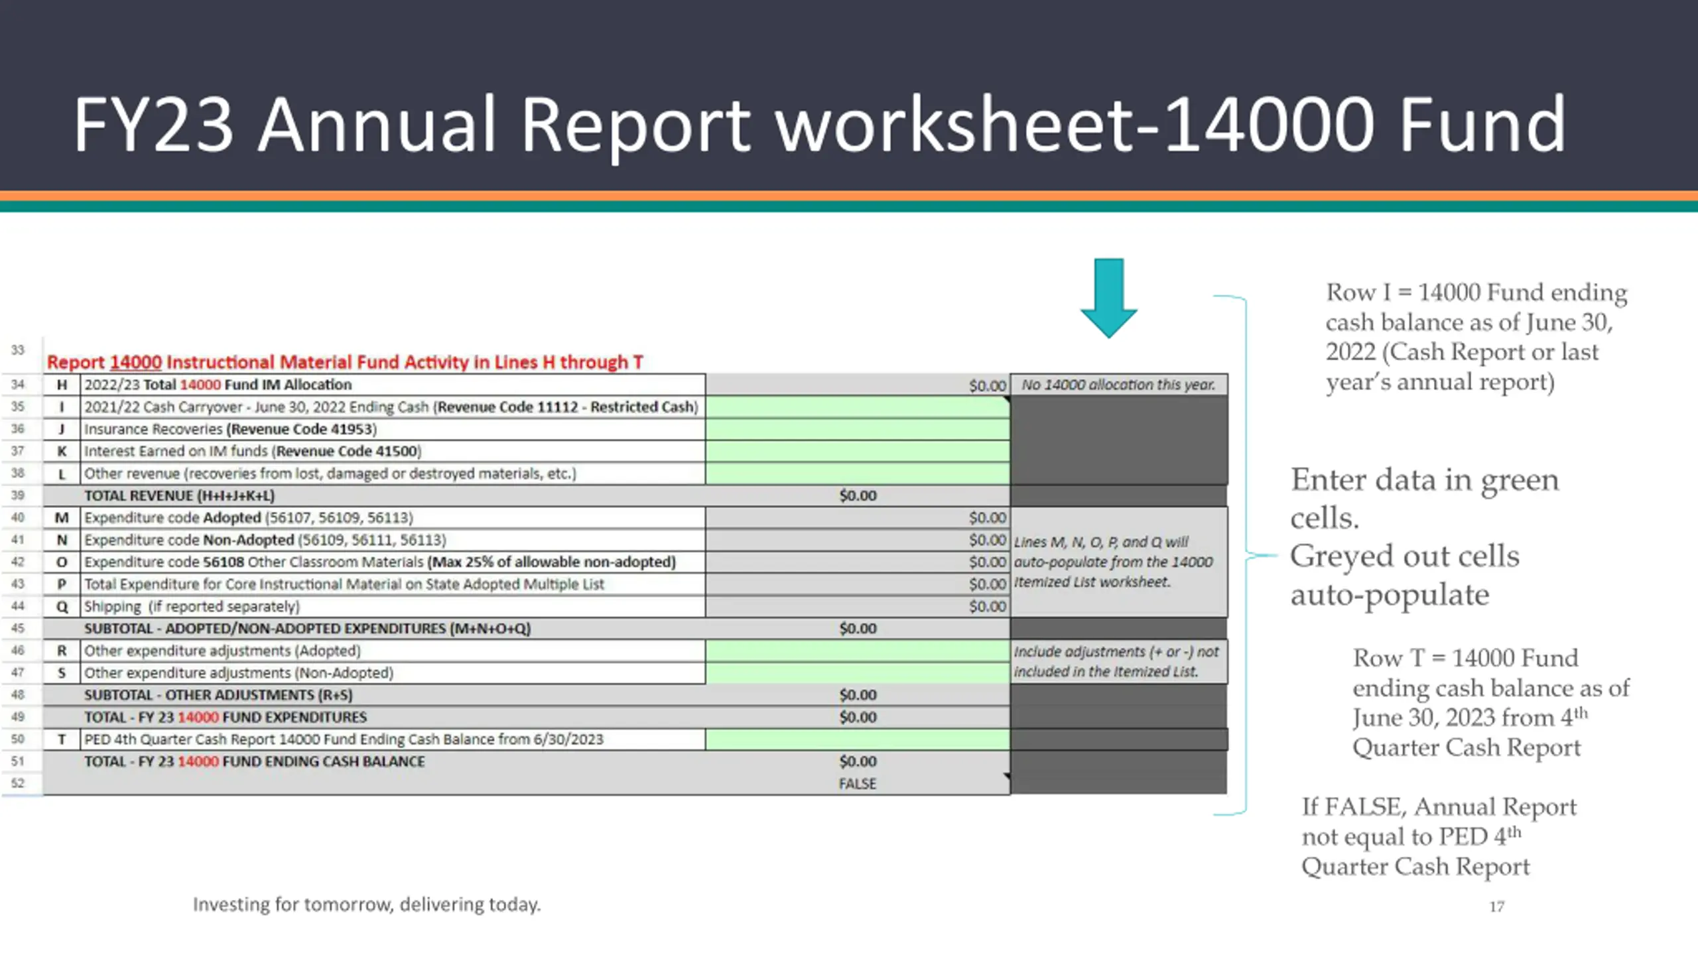Screen dimensions: 1698x955
Task: Click 'Enter data in green cells.' text
Action: point(1425,498)
